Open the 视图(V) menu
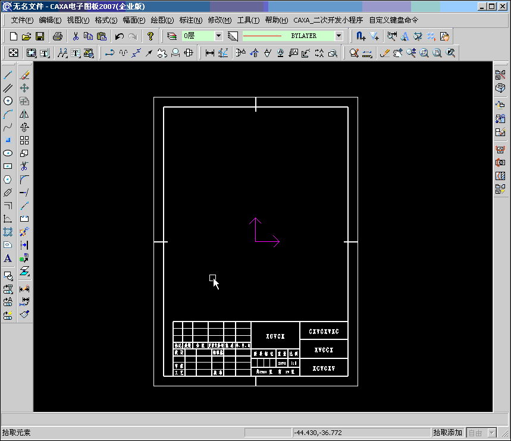Image resolution: width=511 pixels, height=441 pixels. [78, 20]
